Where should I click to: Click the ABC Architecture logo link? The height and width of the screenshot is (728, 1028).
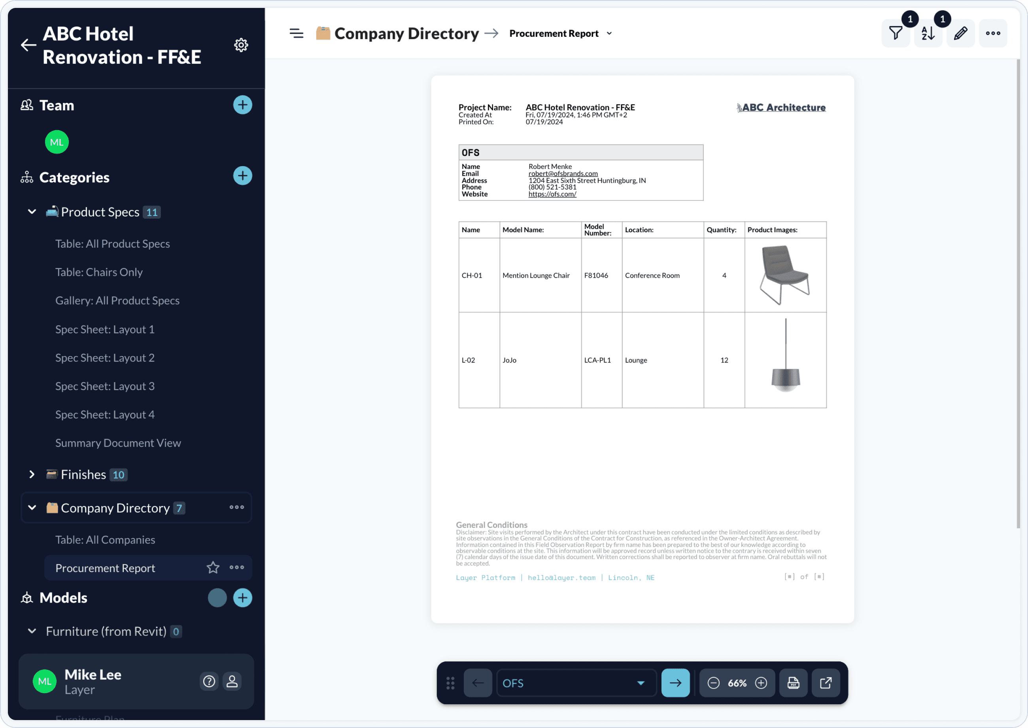click(x=781, y=108)
